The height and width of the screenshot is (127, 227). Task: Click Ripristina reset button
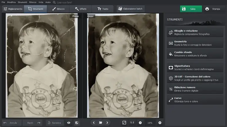pyautogui.click(x=55, y=123)
